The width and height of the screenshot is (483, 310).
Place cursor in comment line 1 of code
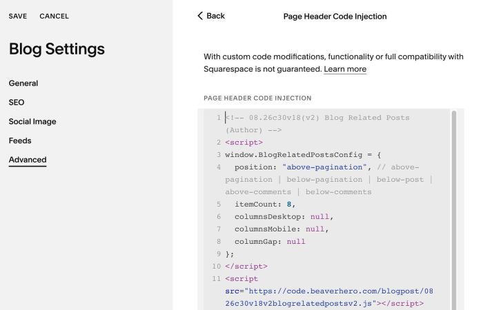click(317, 123)
